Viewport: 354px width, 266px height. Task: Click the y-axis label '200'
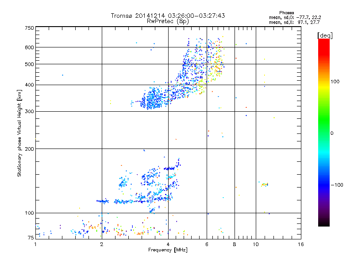29,149
